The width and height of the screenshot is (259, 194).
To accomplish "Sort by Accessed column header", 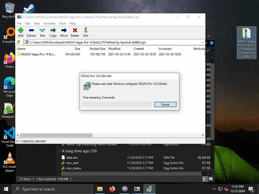I will click(170, 49).
